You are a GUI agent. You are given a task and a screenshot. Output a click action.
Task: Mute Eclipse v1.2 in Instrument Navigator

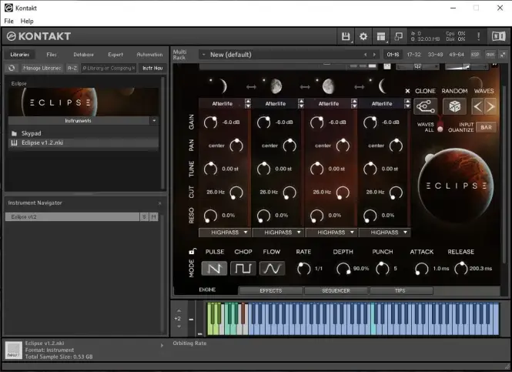point(154,216)
